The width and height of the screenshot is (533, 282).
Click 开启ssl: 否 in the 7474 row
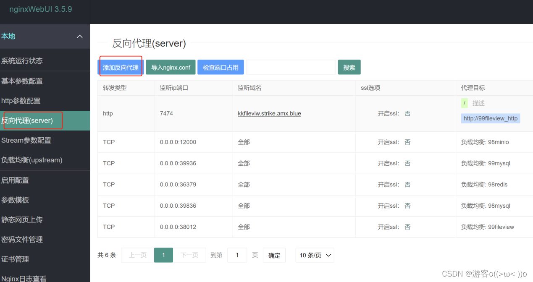(394, 113)
